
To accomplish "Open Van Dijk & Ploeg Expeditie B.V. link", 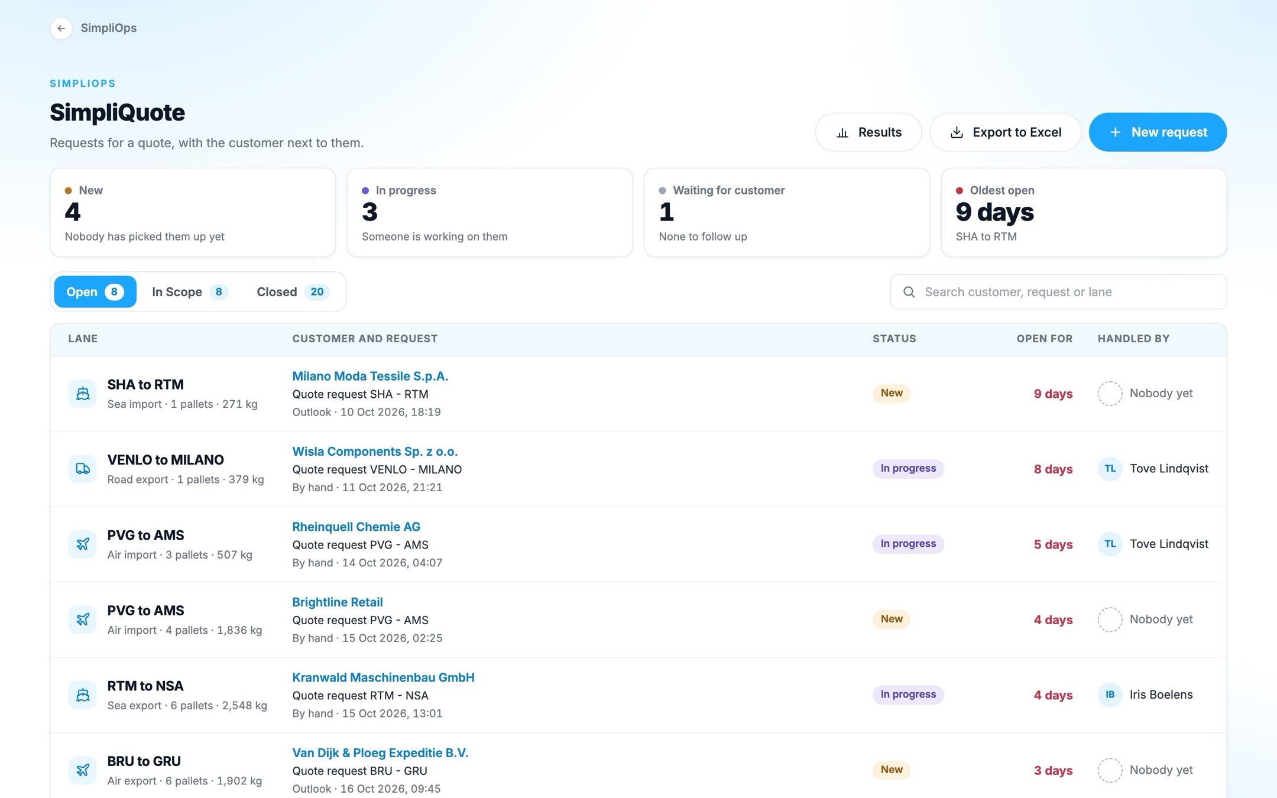I will coord(380,753).
